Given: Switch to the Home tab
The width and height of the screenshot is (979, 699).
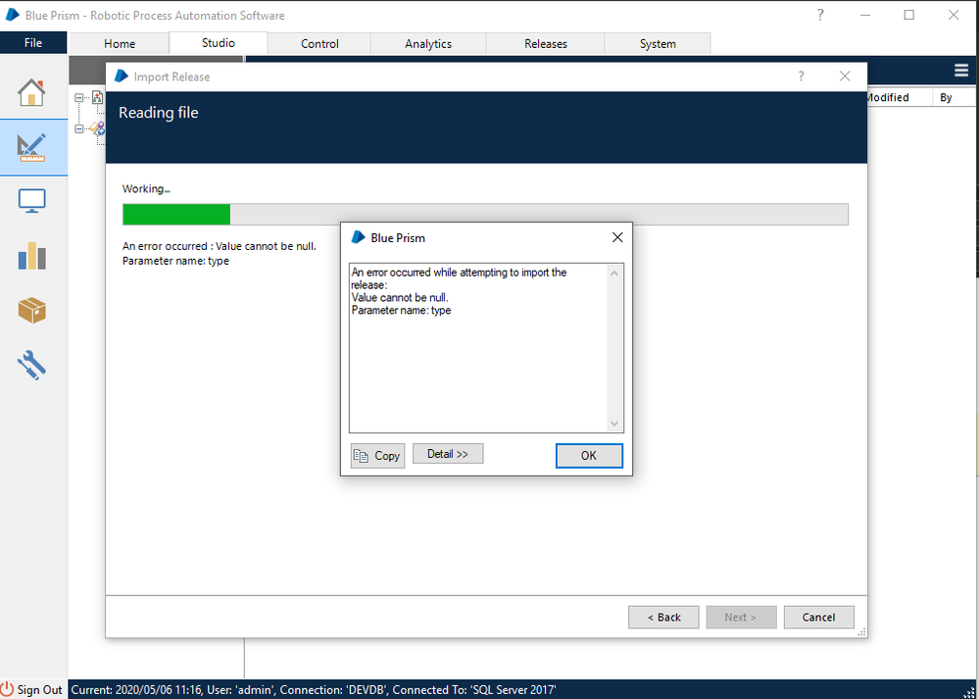Looking at the screenshot, I should pos(120,44).
